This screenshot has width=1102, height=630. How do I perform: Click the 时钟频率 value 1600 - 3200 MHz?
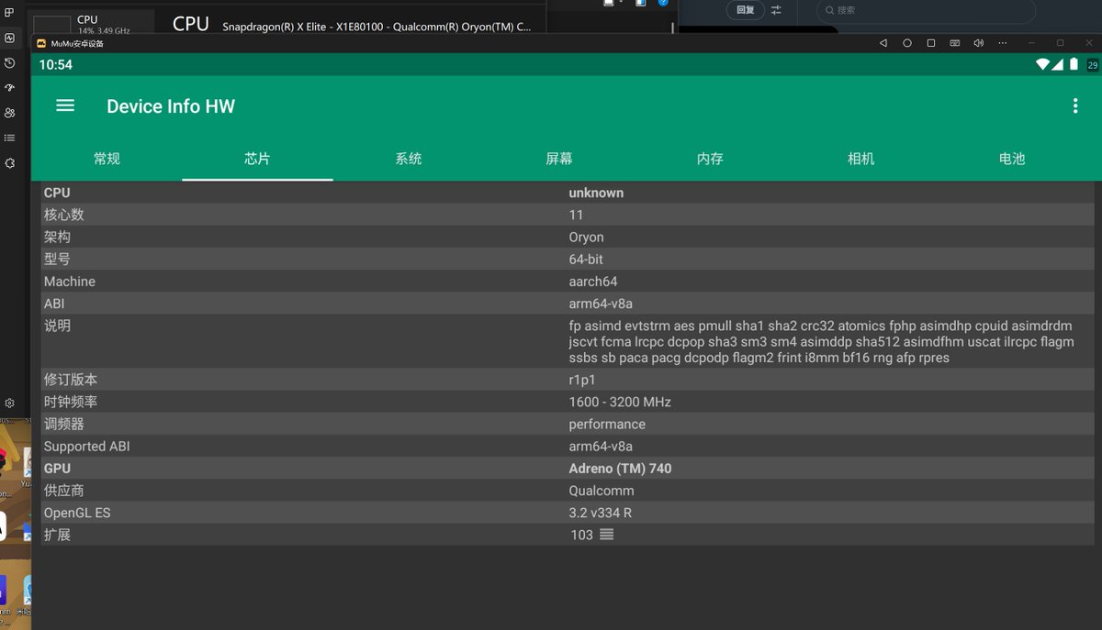(x=620, y=402)
